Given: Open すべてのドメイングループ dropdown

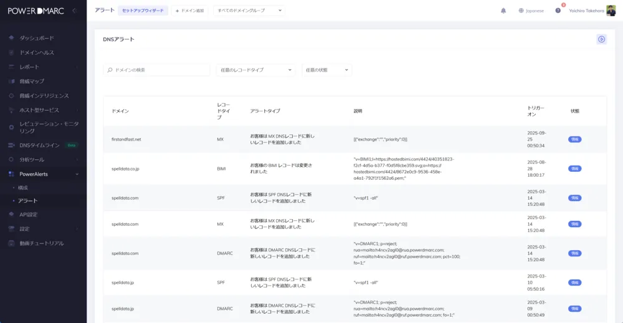Looking at the screenshot, I should pos(249,11).
